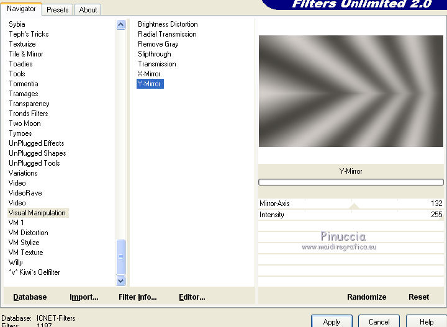Image resolution: width=447 pixels, height=327 pixels.
Task: Open the Help button
Action: 426,321
